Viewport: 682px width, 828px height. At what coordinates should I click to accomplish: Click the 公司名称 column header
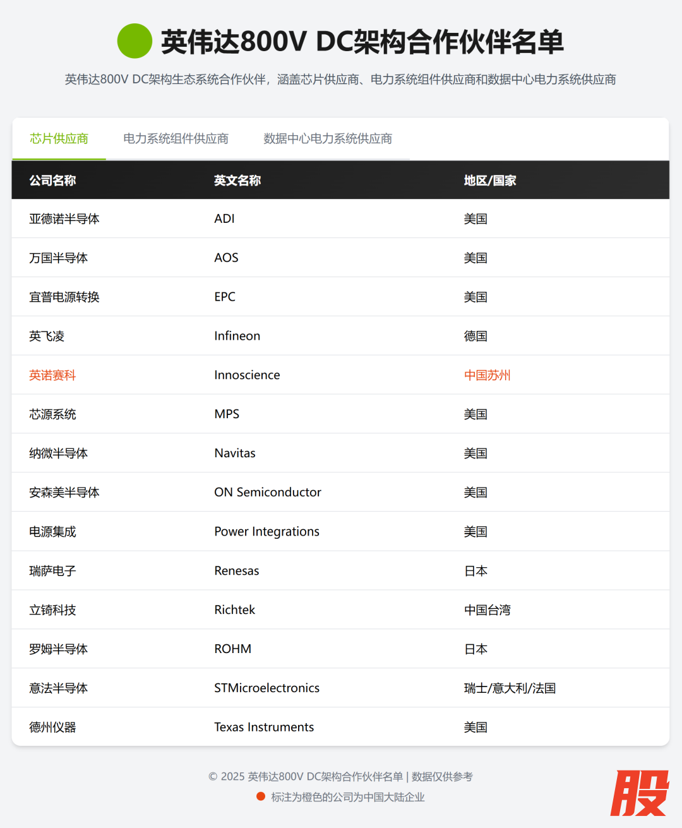pos(52,181)
